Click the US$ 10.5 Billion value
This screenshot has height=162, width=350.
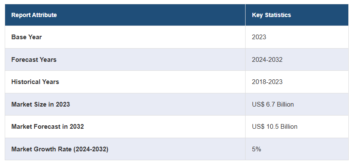275,127
